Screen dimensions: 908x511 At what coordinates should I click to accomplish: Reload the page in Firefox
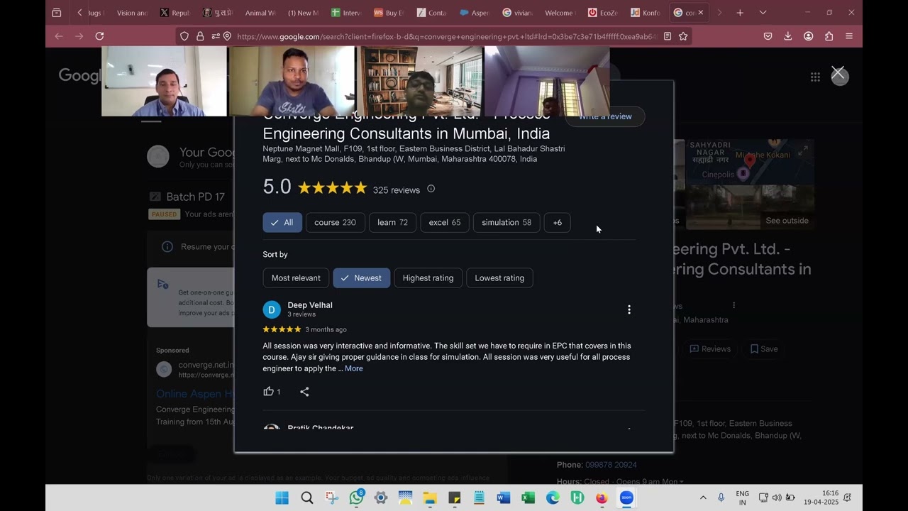[99, 36]
